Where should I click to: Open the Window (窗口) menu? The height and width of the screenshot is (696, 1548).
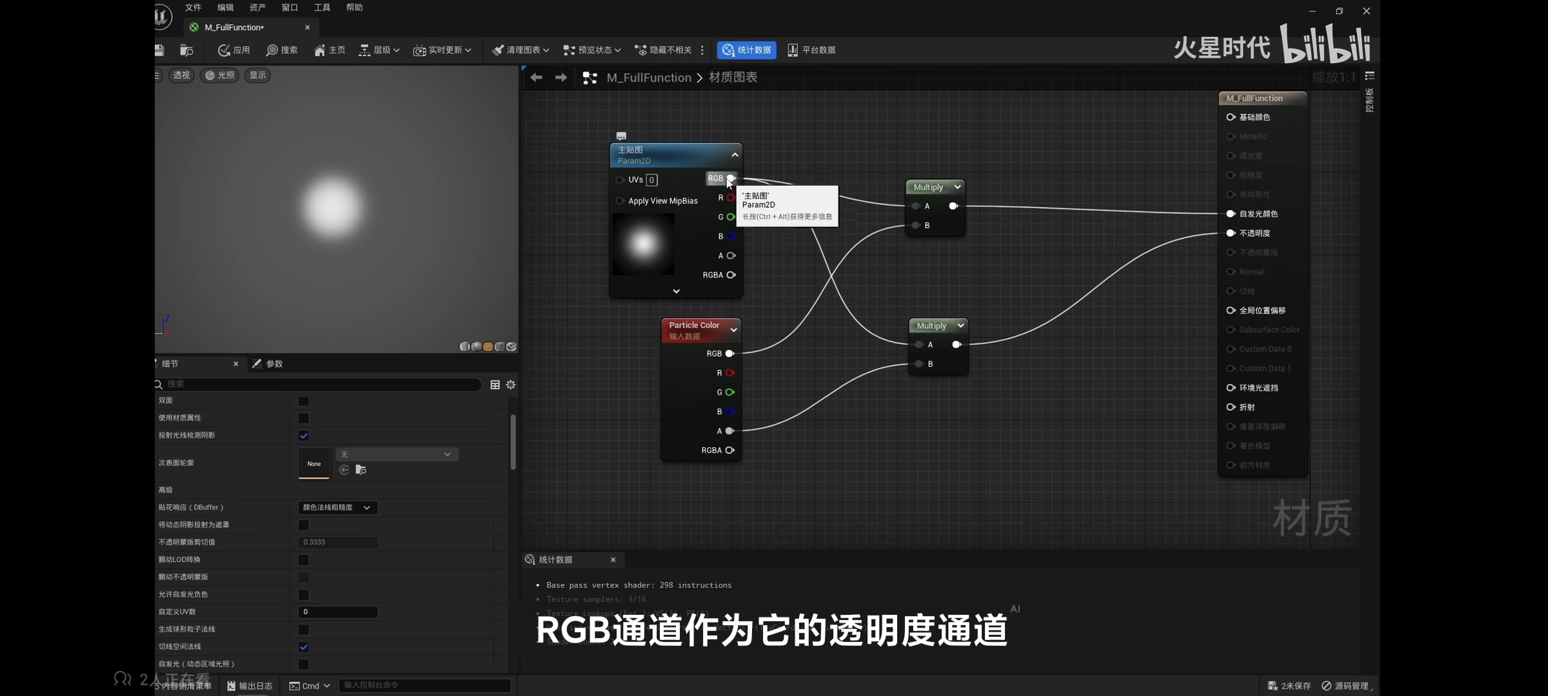(x=290, y=8)
